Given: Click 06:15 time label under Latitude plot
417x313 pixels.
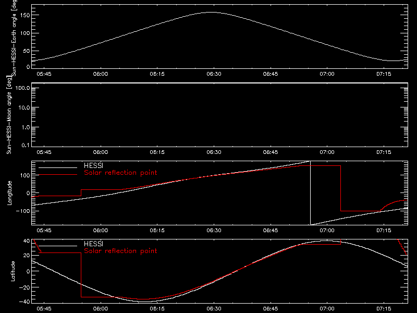Looking at the screenshot, I should tap(157, 309).
